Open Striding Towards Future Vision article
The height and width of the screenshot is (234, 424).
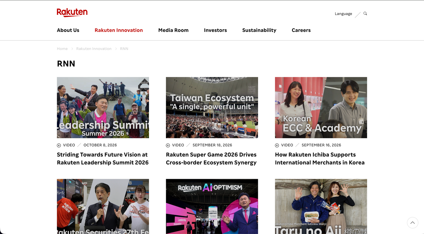103,158
